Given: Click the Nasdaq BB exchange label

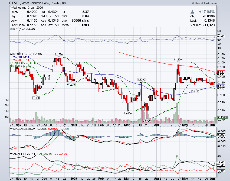Looking at the screenshot, I should [x=59, y=3].
